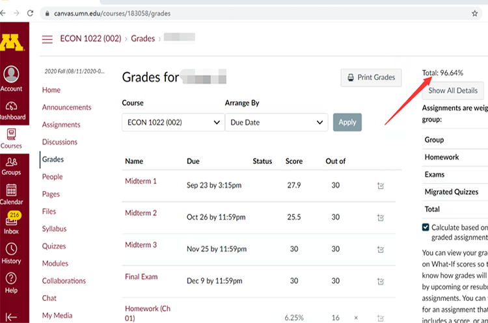Open submission details icon for Midterm 3
The image size is (488, 323).
pos(381,250)
